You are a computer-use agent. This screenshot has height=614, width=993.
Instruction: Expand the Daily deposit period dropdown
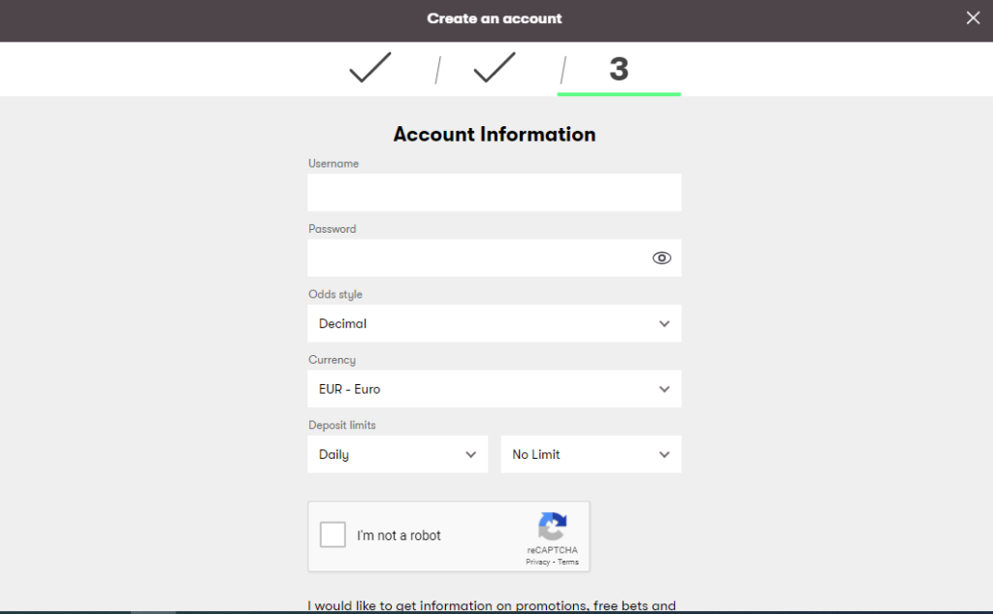click(x=397, y=454)
